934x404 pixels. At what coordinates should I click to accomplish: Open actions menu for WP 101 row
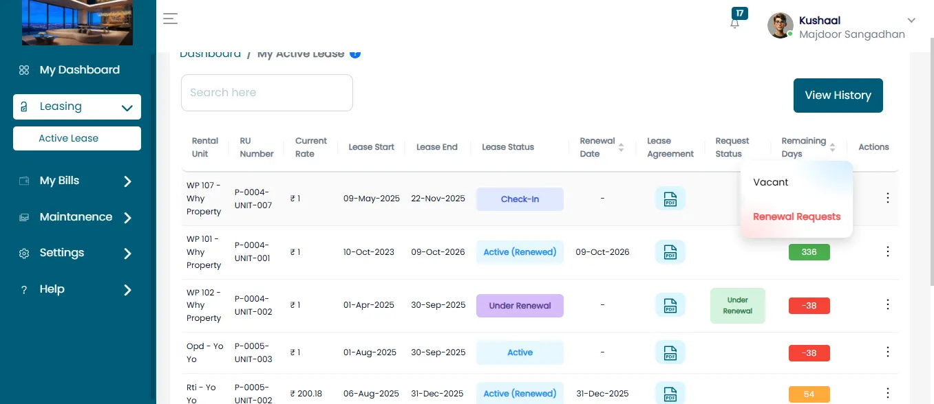(x=887, y=251)
